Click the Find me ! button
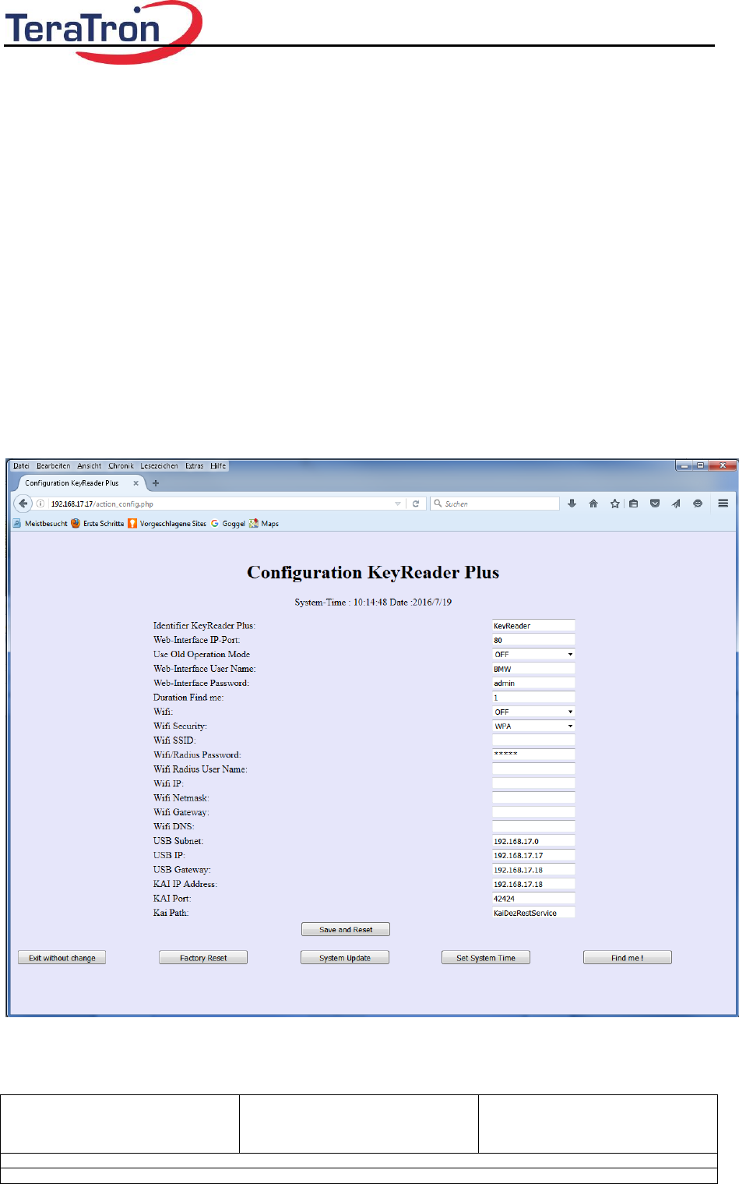The height and width of the screenshot is (1184, 739). (x=628, y=958)
